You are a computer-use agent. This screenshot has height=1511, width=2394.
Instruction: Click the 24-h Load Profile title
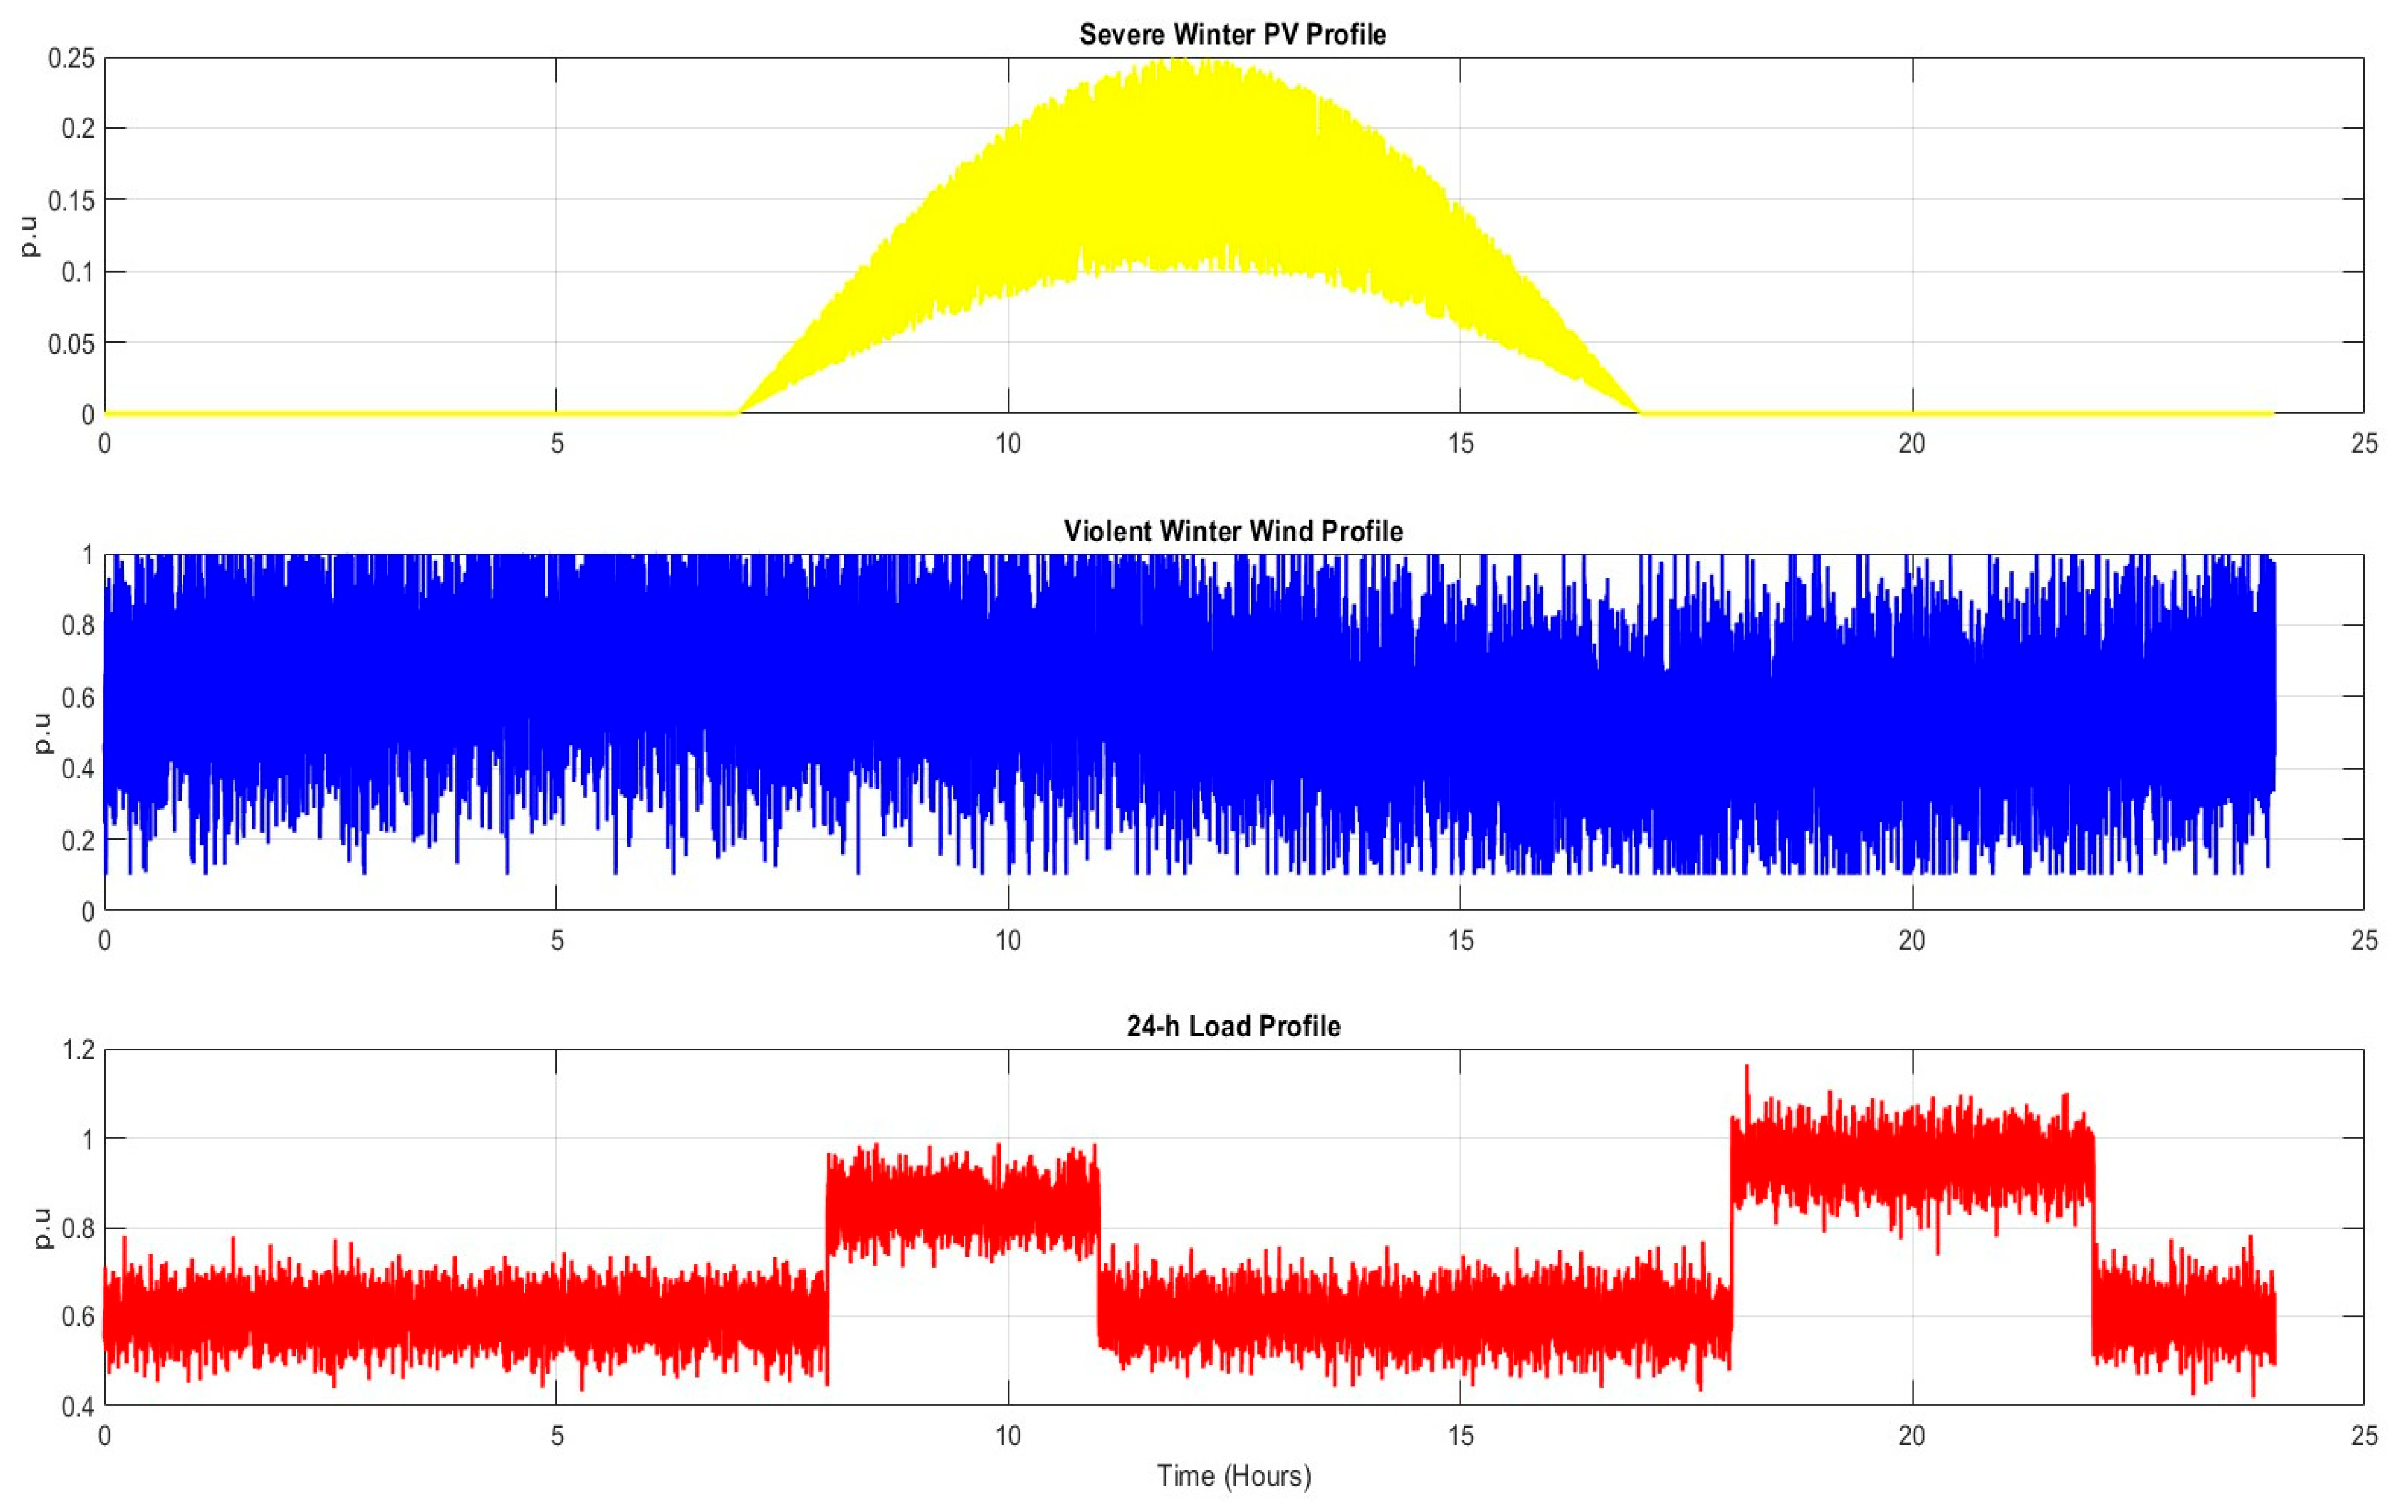pos(1233,1027)
